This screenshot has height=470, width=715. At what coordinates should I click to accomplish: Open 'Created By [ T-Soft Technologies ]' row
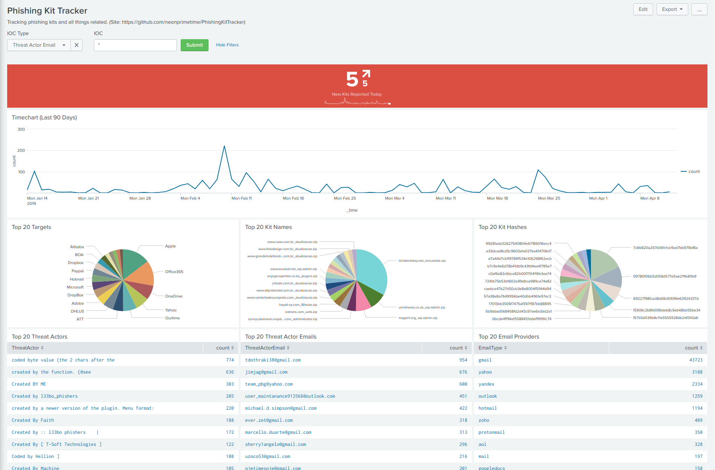pyautogui.click(x=123, y=444)
